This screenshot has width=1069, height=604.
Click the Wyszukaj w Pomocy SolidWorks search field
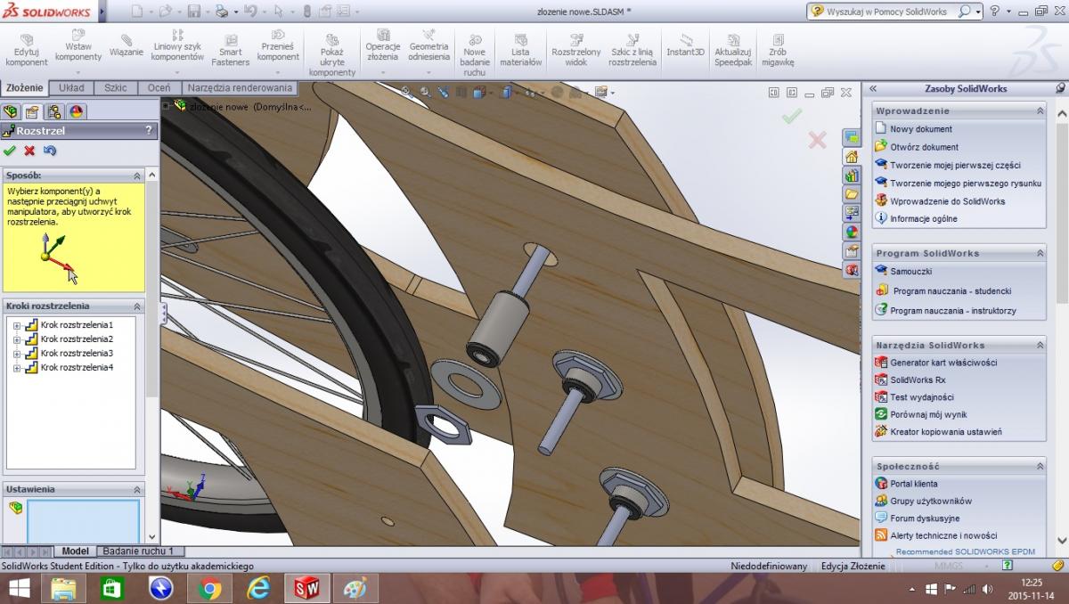(889, 12)
